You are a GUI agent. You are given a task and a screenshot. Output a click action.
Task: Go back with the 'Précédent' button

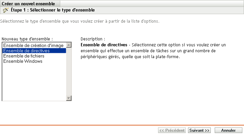point(172,130)
